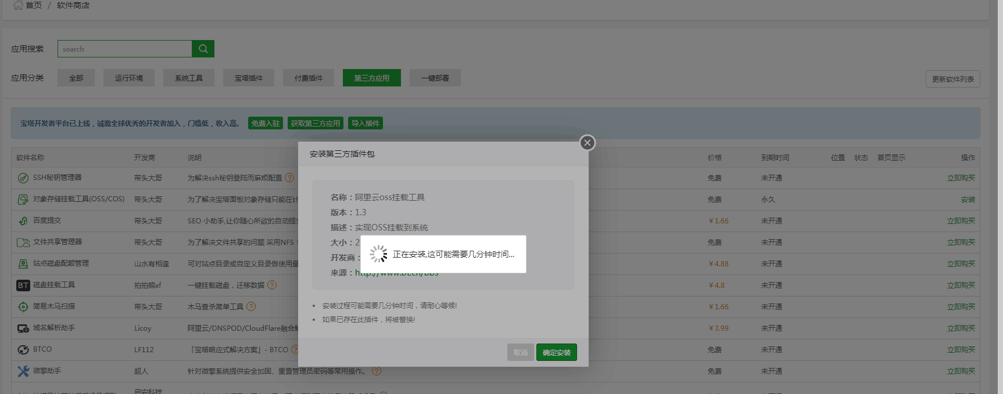
Task: Click the green search magnifier button
Action: (x=203, y=49)
